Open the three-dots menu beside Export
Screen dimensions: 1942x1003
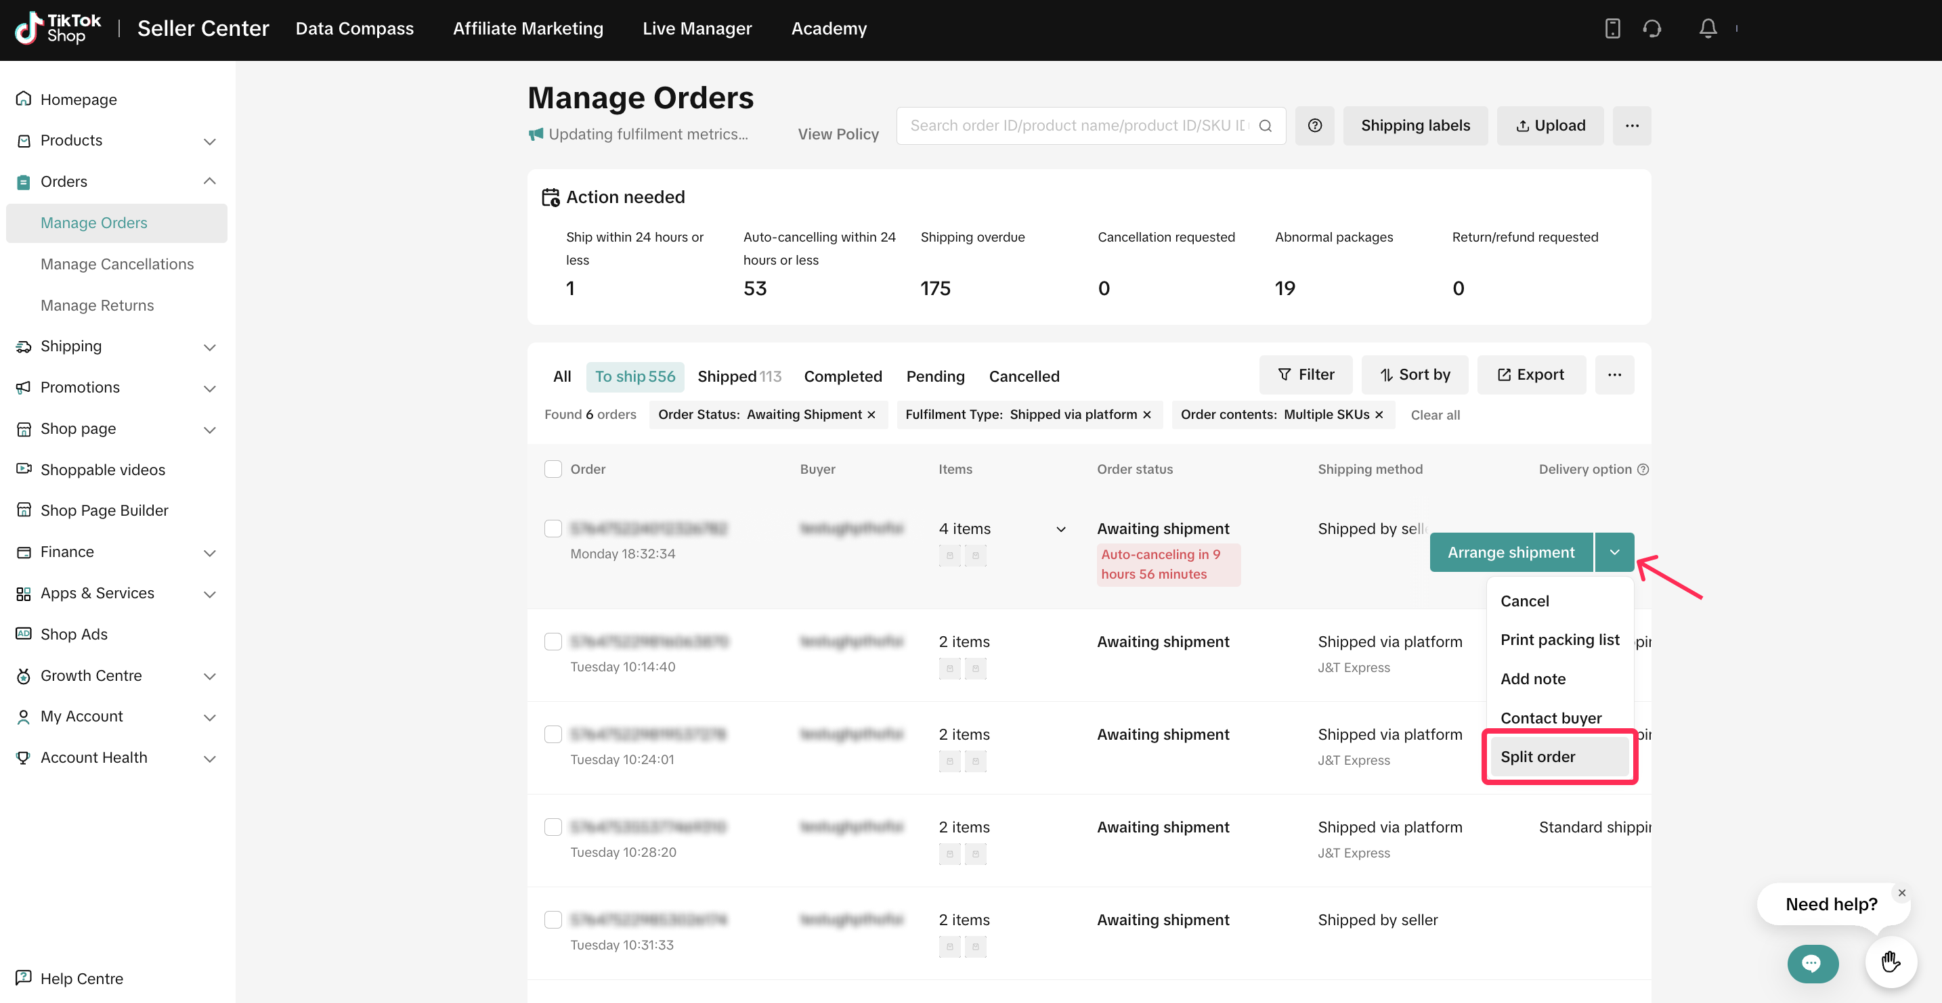pos(1614,374)
